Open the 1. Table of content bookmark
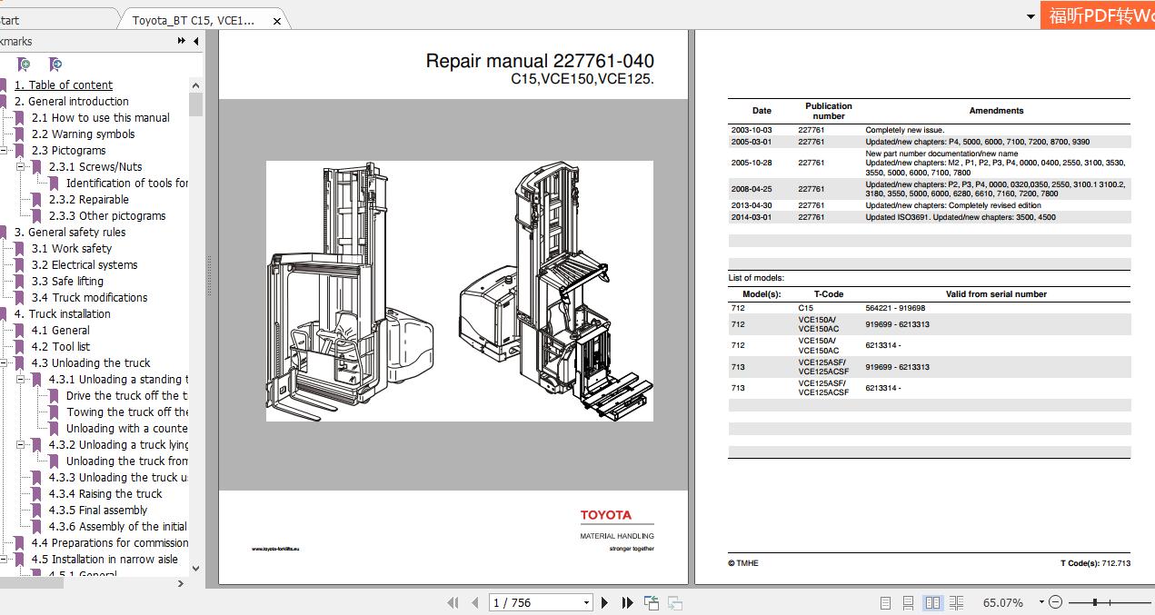 pyautogui.click(x=64, y=84)
